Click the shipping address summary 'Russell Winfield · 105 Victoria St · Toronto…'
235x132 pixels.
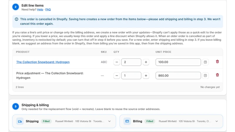coord(80,121)
